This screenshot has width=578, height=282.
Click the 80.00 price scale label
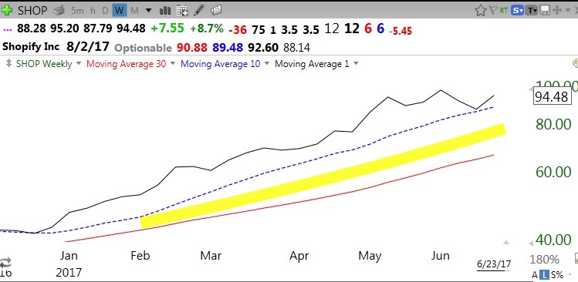[553, 124]
